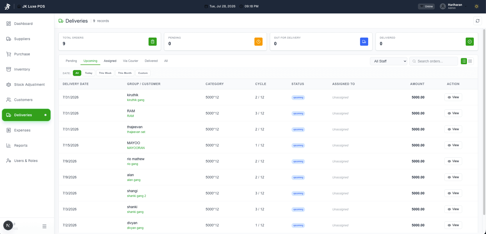Click the Amount column header

click(x=417, y=84)
